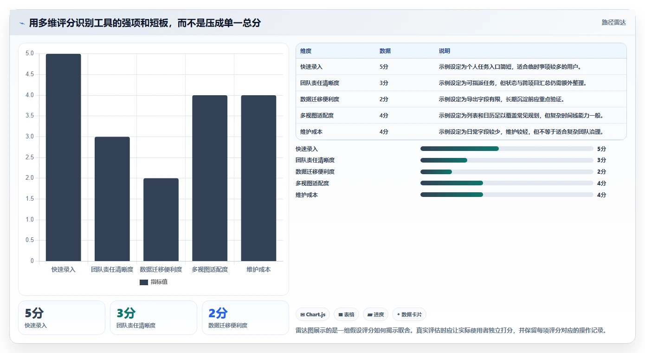Click the dark legend color box beside 指标值
The width and height of the screenshot is (645, 353).
click(143, 282)
